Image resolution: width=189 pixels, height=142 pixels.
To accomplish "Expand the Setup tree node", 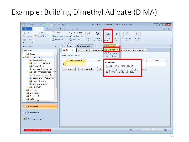I will (24, 54).
